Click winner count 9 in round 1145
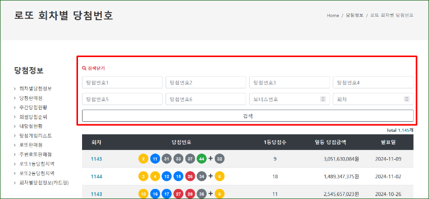429x199 pixels. pos(275,159)
